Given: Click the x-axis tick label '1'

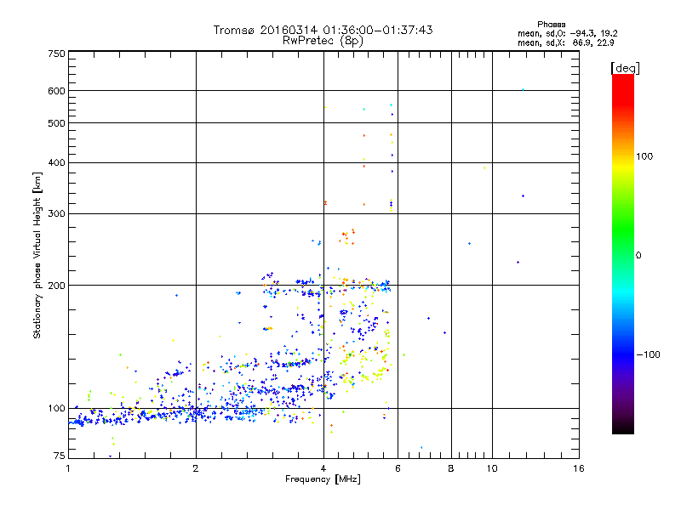Looking at the screenshot, I should point(68,468).
